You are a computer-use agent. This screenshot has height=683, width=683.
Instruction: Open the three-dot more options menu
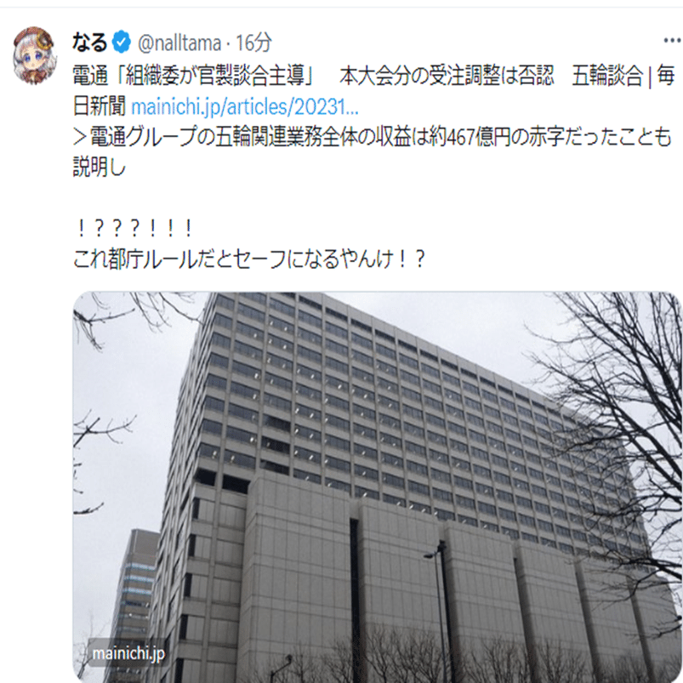(x=672, y=41)
